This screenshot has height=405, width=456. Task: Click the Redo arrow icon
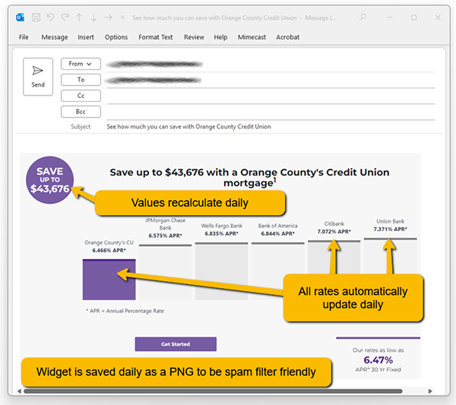tap(65, 17)
